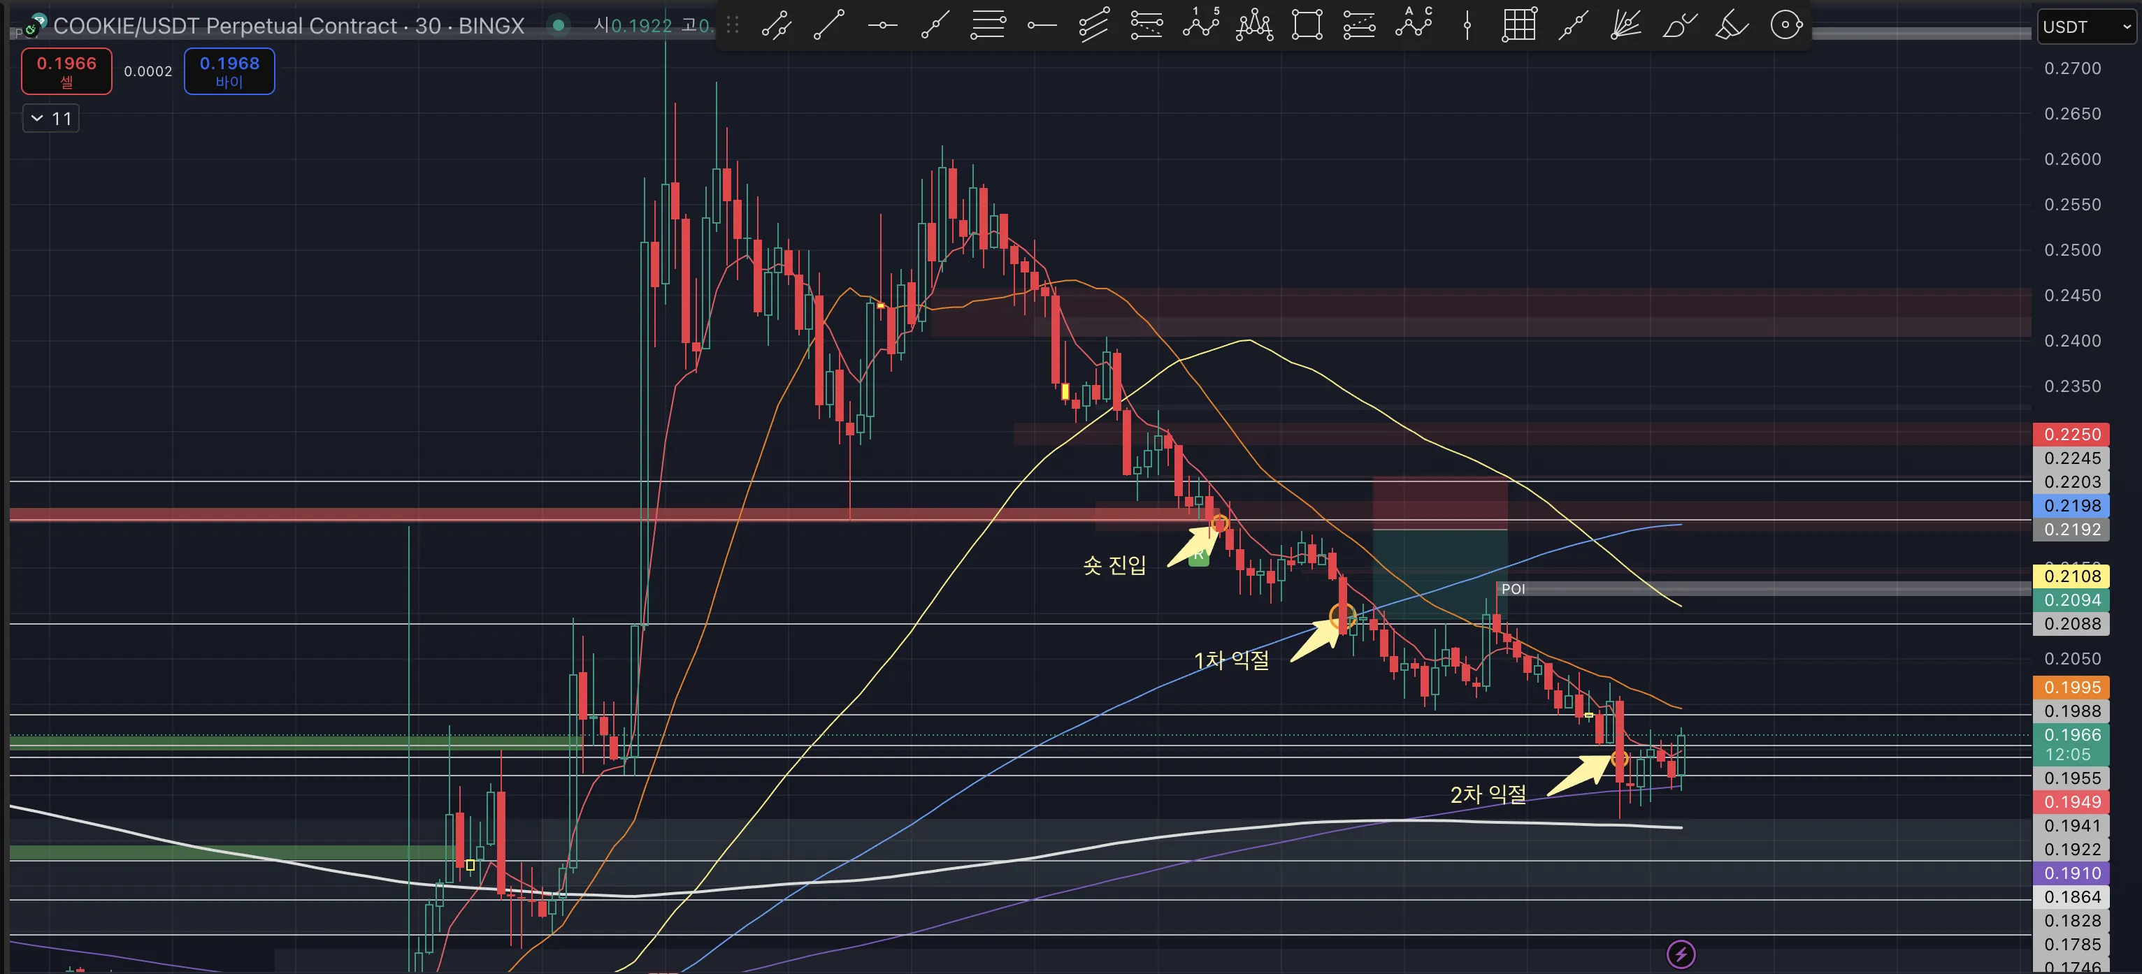Click the red 0.1949 price label

point(2071,802)
